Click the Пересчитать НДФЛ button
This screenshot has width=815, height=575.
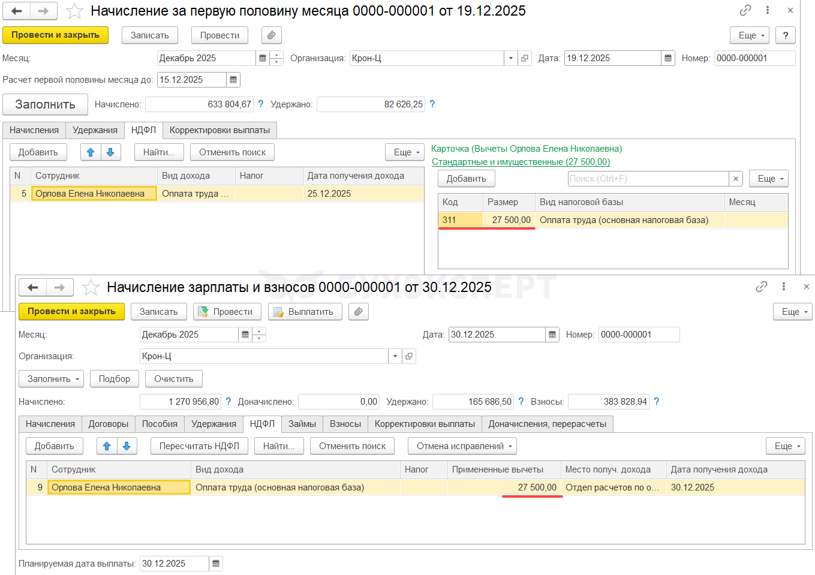[x=199, y=446]
